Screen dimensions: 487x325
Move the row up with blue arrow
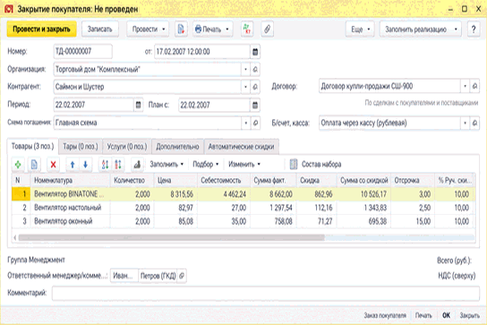coord(73,165)
